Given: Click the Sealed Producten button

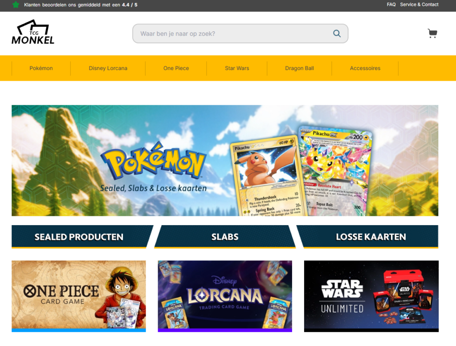Looking at the screenshot, I should (x=79, y=237).
